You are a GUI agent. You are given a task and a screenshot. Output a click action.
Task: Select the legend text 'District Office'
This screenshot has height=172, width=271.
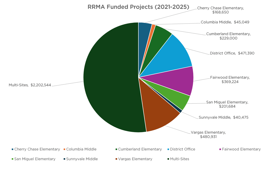click(x=182, y=149)
